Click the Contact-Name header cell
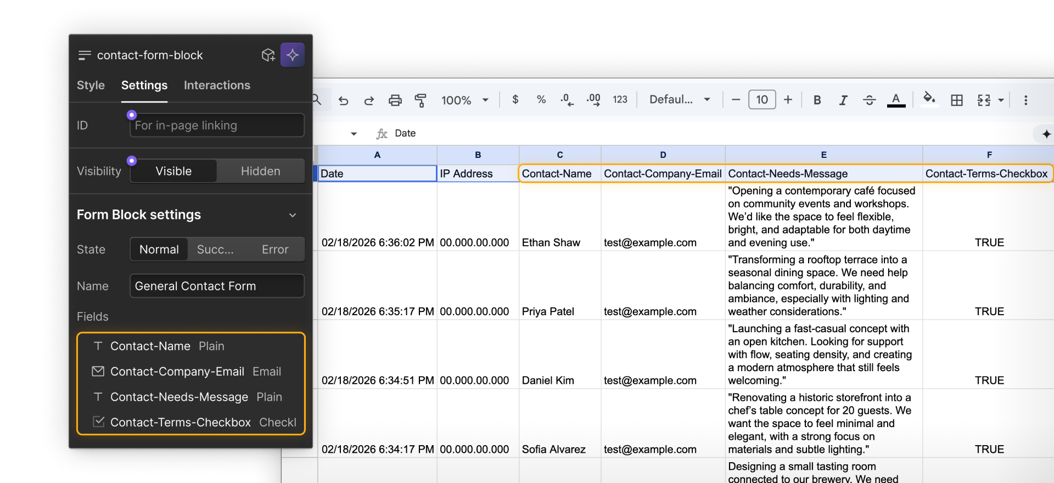The image size is (1054, 483). 560,174
